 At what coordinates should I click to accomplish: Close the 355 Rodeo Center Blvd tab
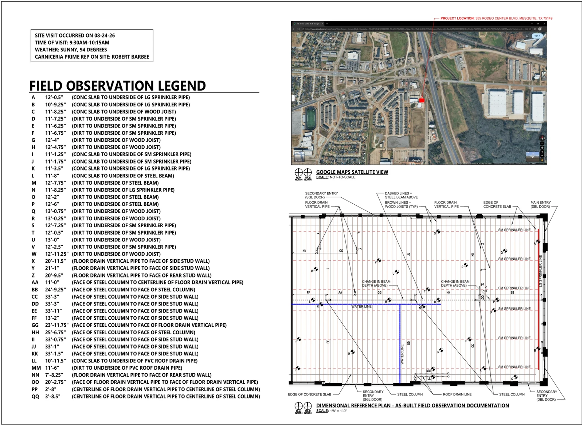(322, 24)
